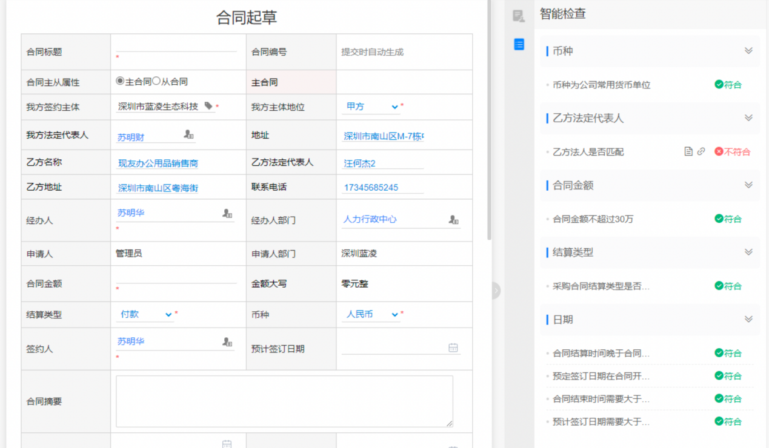Viewport: 769px width, 448px height.
Task: Open the 币种 dropdown showing 人民币
Action: coord(371,314)
